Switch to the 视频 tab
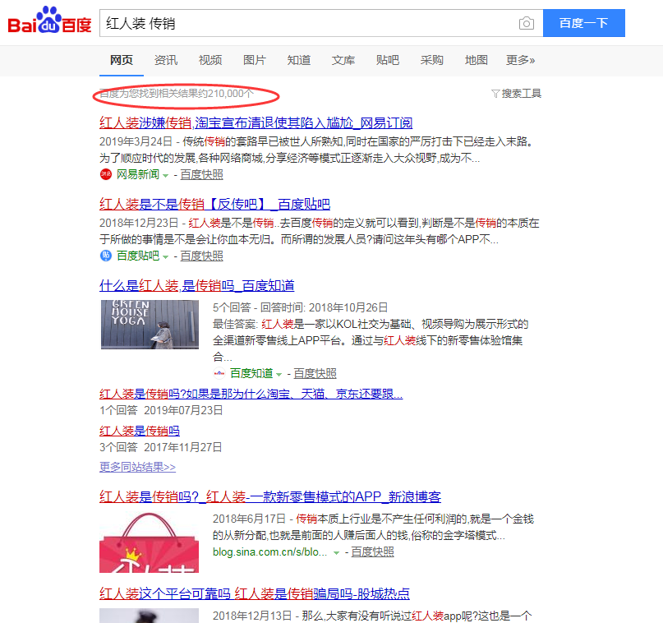Image resolution: width=663 pixels, height=623 pixels. pos(210,60)
